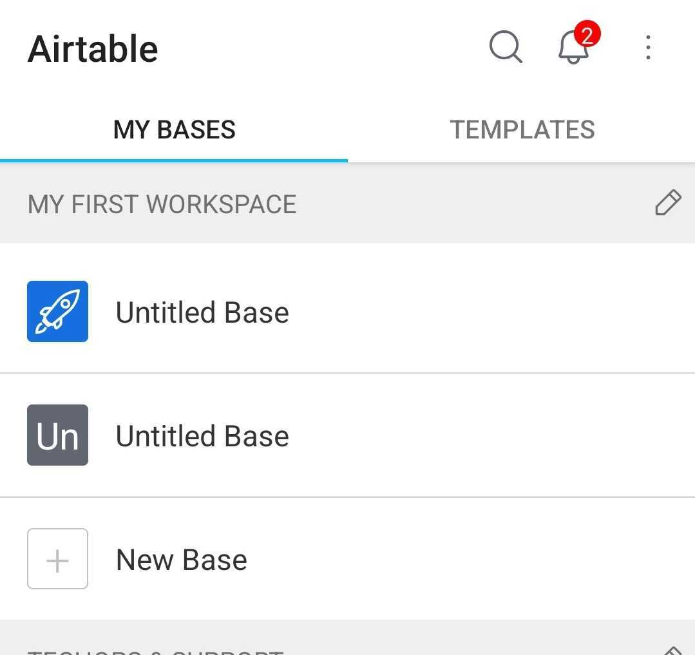Tap the blue underline beneath MY BASES
This screenshot has height=655, width=695.
click(x=174, y=160)
